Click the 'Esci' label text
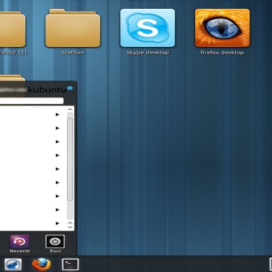 pos(55,251)
